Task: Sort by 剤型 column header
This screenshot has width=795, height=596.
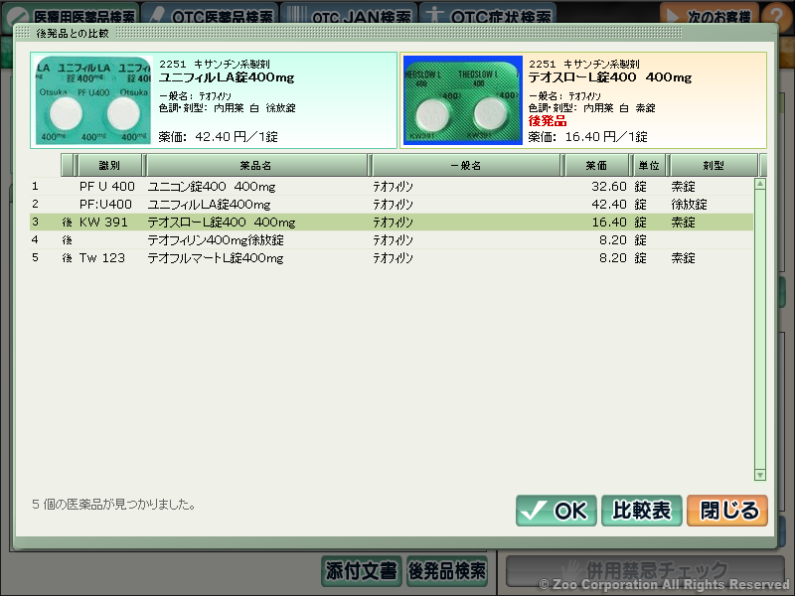Action: point(714,165)
